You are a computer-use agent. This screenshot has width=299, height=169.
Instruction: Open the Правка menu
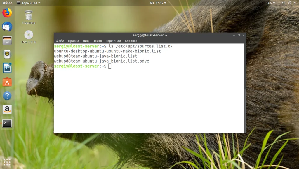click(73, 41)
